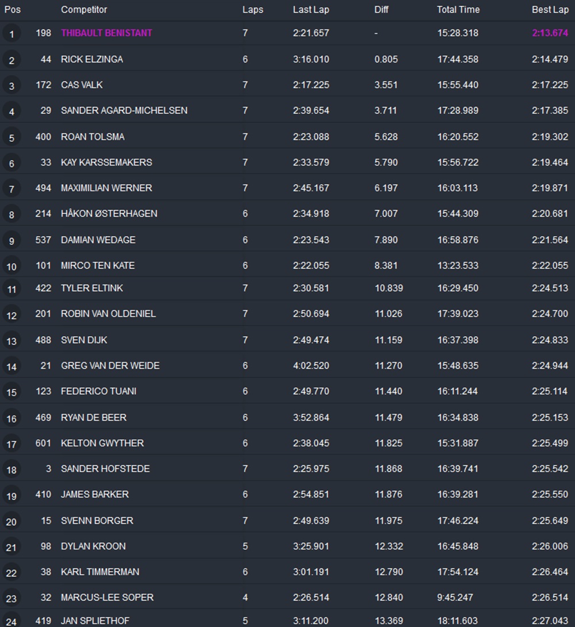Select the position 8 circle badge
This screenshot has height=627, width=575.
pos(11,214)
